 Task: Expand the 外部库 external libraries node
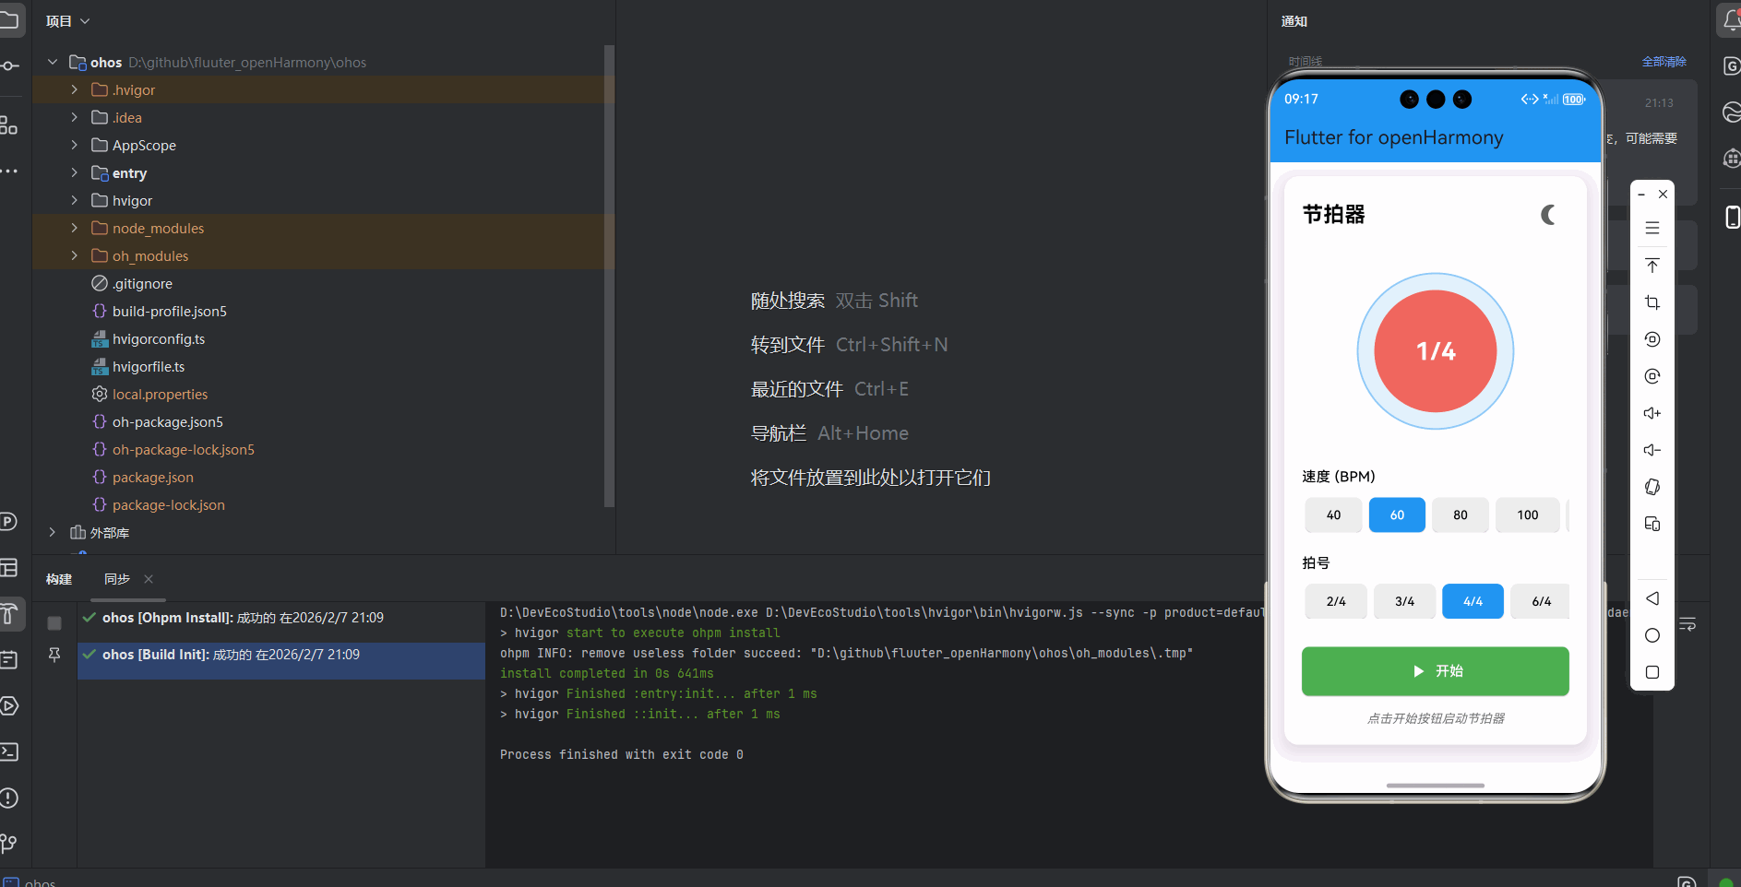click(x=53, y=532)
